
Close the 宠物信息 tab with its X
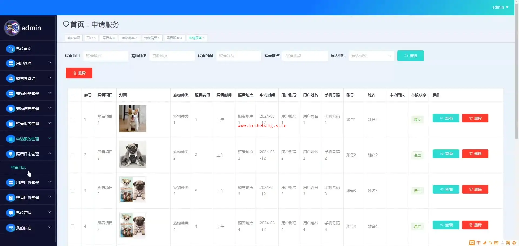pyautogui.click(x=159, y=38)
